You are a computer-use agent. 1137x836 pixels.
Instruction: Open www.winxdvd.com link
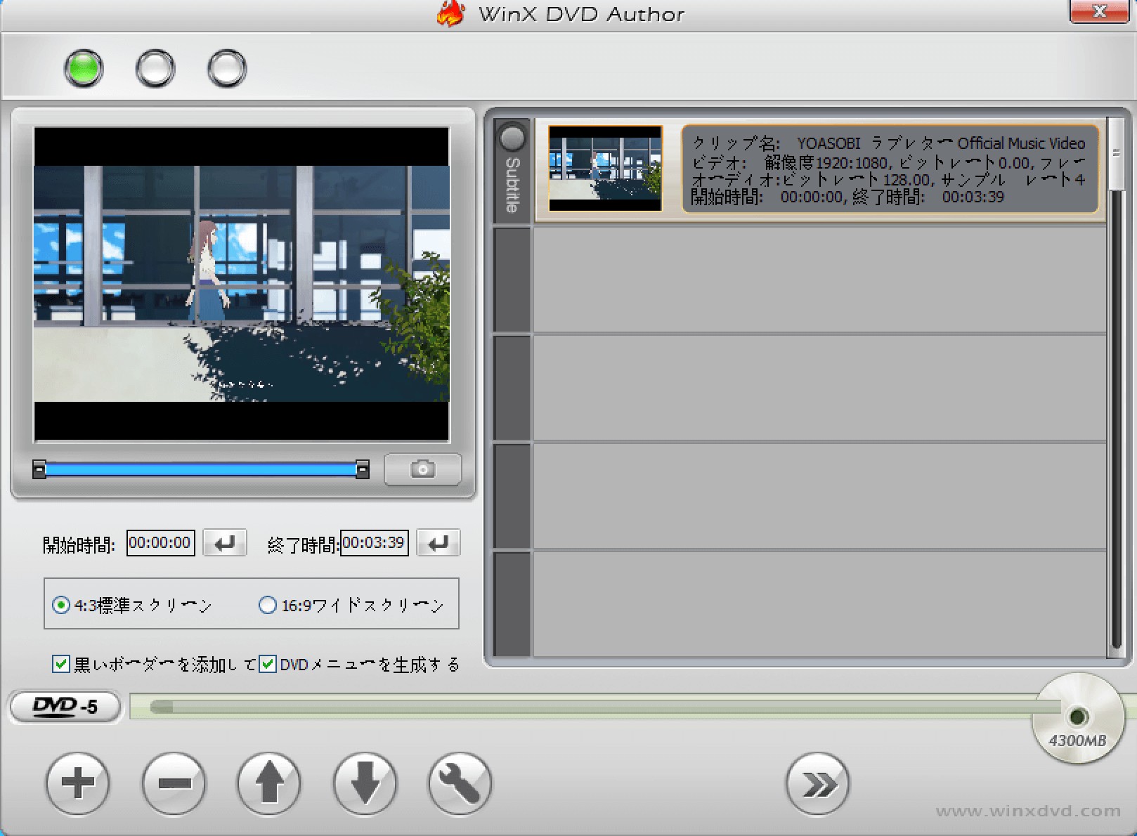coord(1029,811)
